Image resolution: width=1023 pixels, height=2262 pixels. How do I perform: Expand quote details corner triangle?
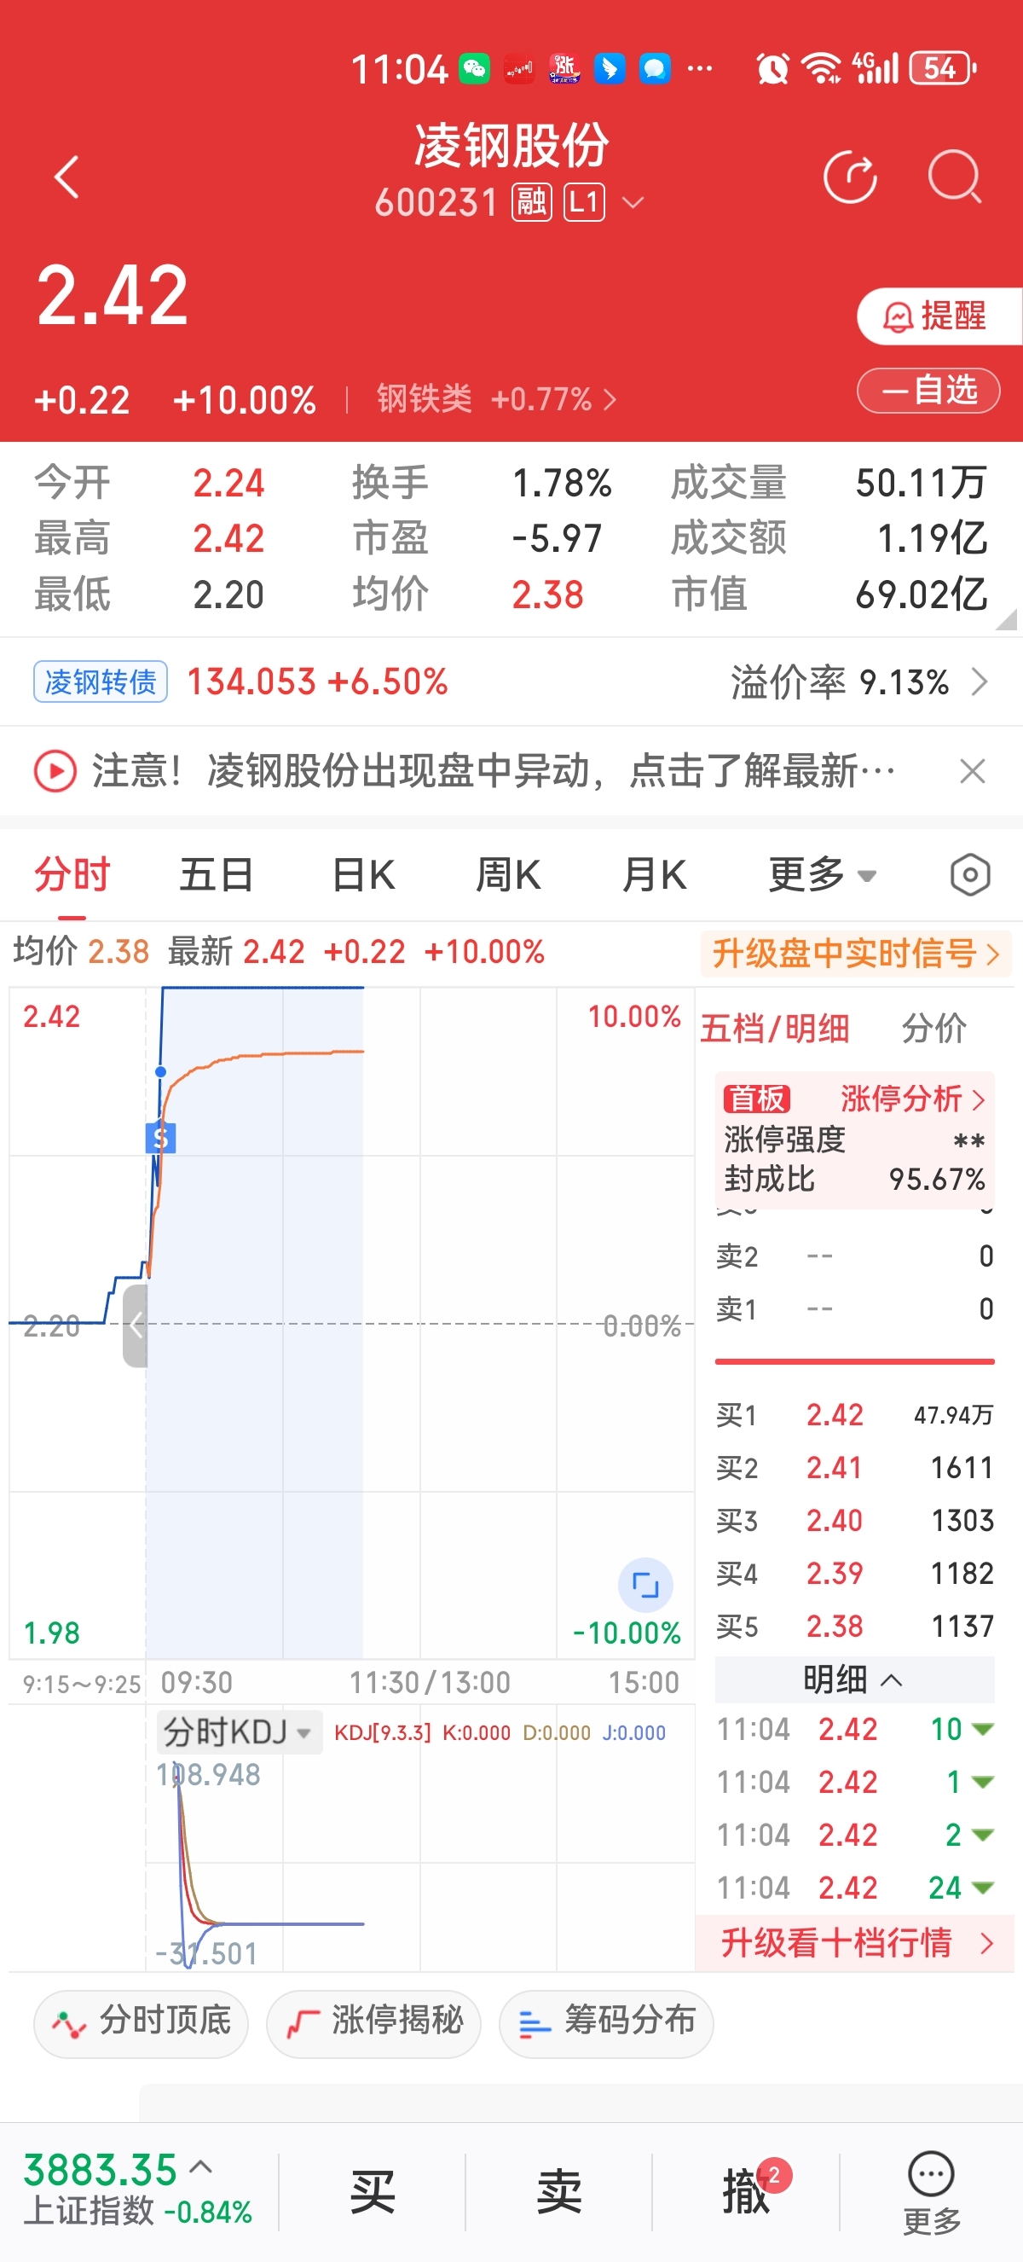[x=1006, y=619]
